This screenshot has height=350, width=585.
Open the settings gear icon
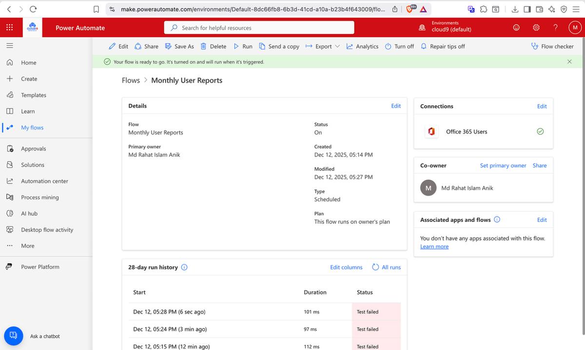tap(536, 28)
